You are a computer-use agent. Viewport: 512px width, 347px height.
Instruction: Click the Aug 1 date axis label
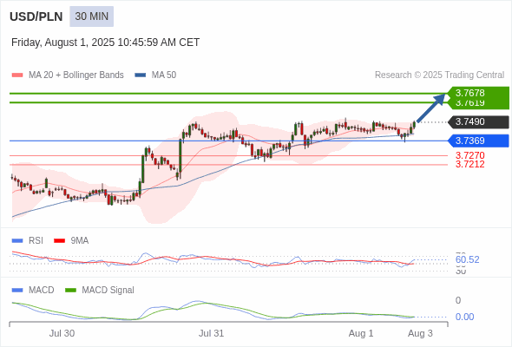click(361, 333)
